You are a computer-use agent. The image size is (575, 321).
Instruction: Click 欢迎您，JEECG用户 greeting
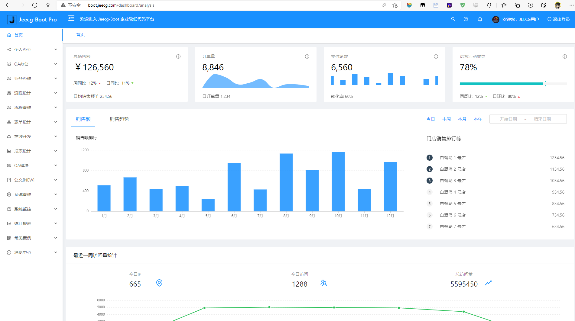point(521,19)
